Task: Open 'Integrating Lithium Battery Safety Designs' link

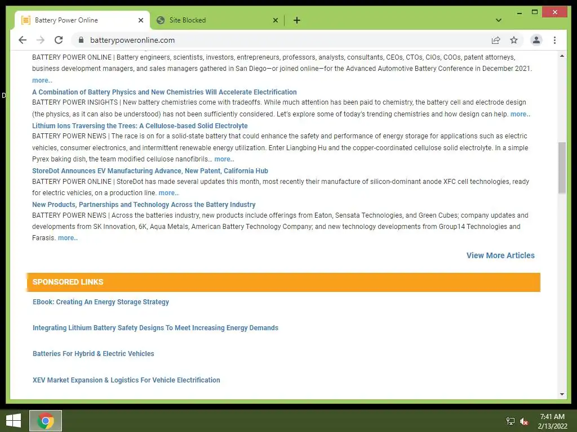Action: point(156,328)
